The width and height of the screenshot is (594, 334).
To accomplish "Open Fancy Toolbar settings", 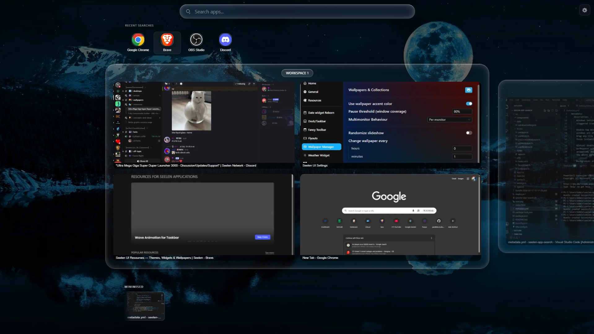I will pyautogui.click(x=321, y=130).
